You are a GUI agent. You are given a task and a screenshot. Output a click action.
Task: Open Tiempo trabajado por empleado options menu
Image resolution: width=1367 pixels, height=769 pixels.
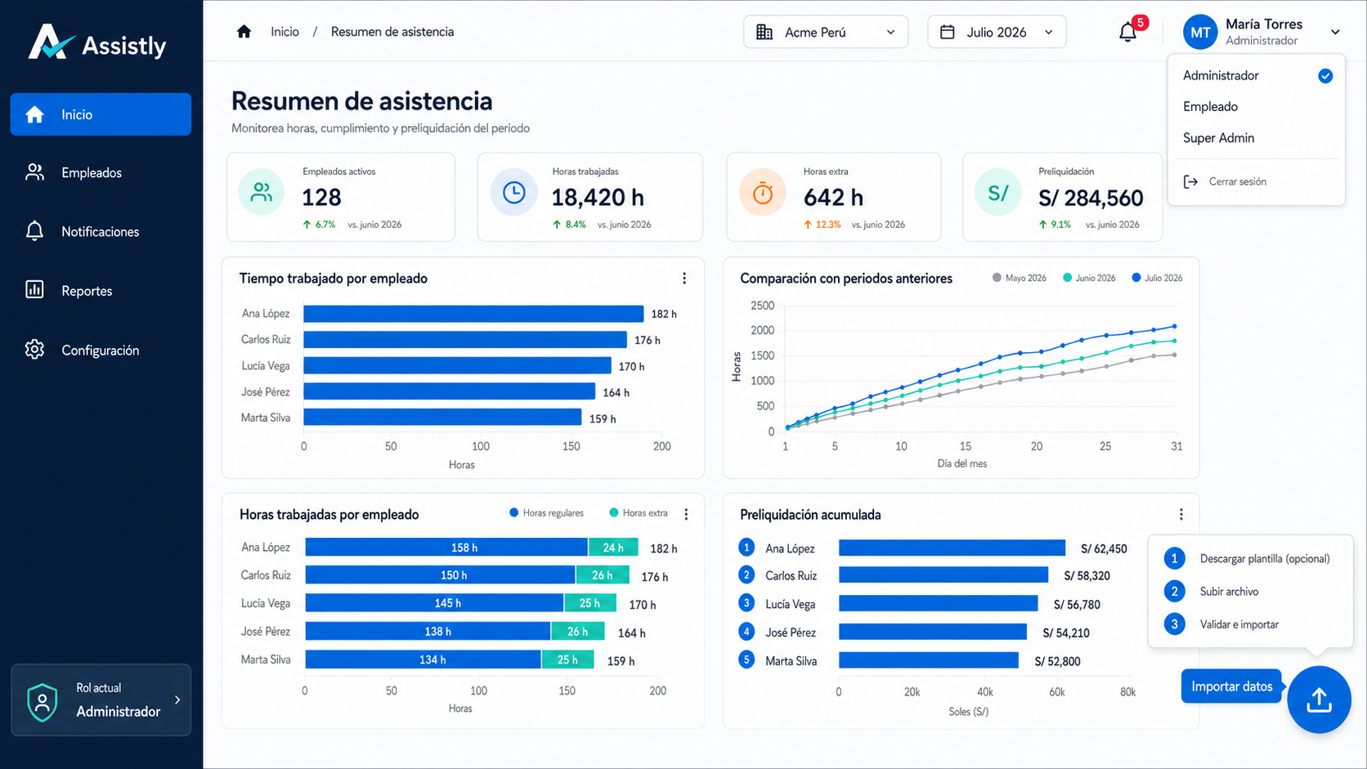pyautogui.click(x=684, y=279)
